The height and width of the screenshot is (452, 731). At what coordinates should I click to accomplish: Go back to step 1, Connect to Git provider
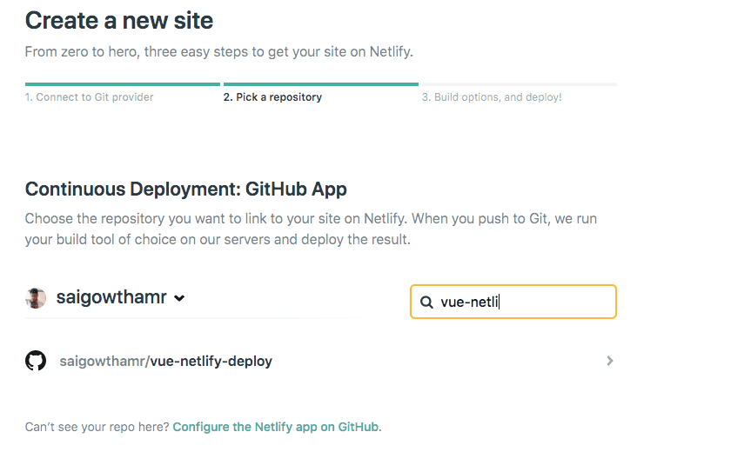[89, 96]
